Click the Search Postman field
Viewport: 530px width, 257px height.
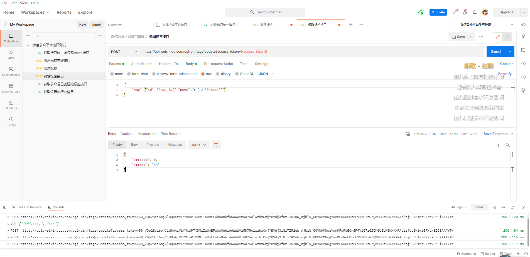pyautogui.click(x=265, y=12)
